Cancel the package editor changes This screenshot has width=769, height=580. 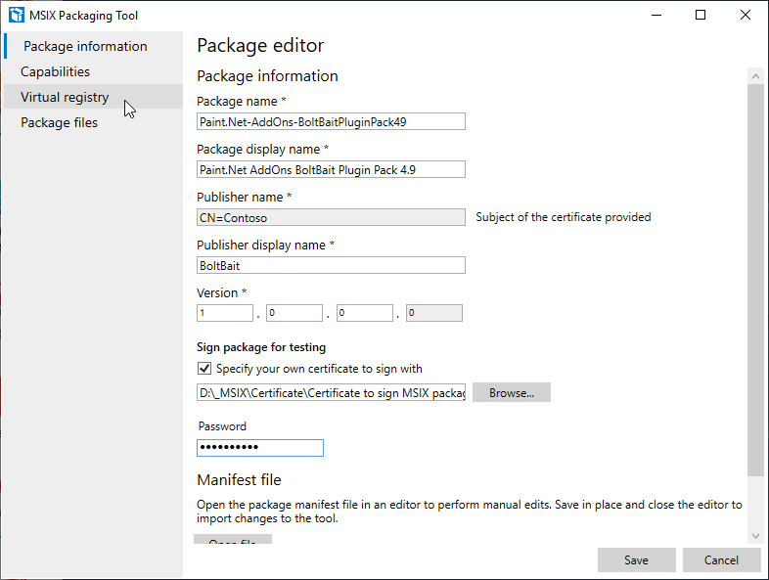(721, 559)
